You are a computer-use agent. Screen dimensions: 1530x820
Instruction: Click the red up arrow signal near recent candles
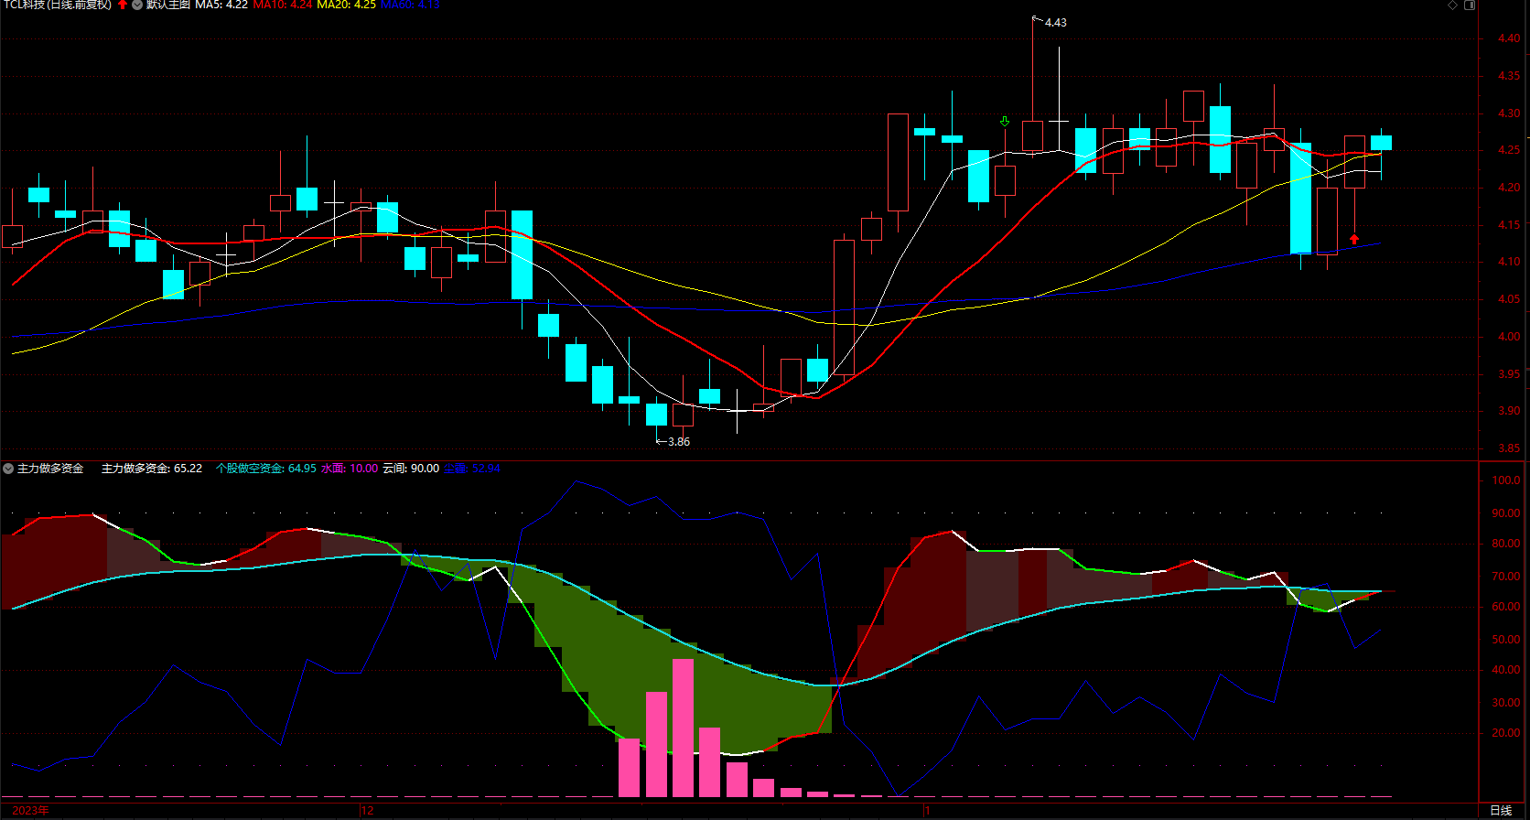click(x=1354, y=239)
